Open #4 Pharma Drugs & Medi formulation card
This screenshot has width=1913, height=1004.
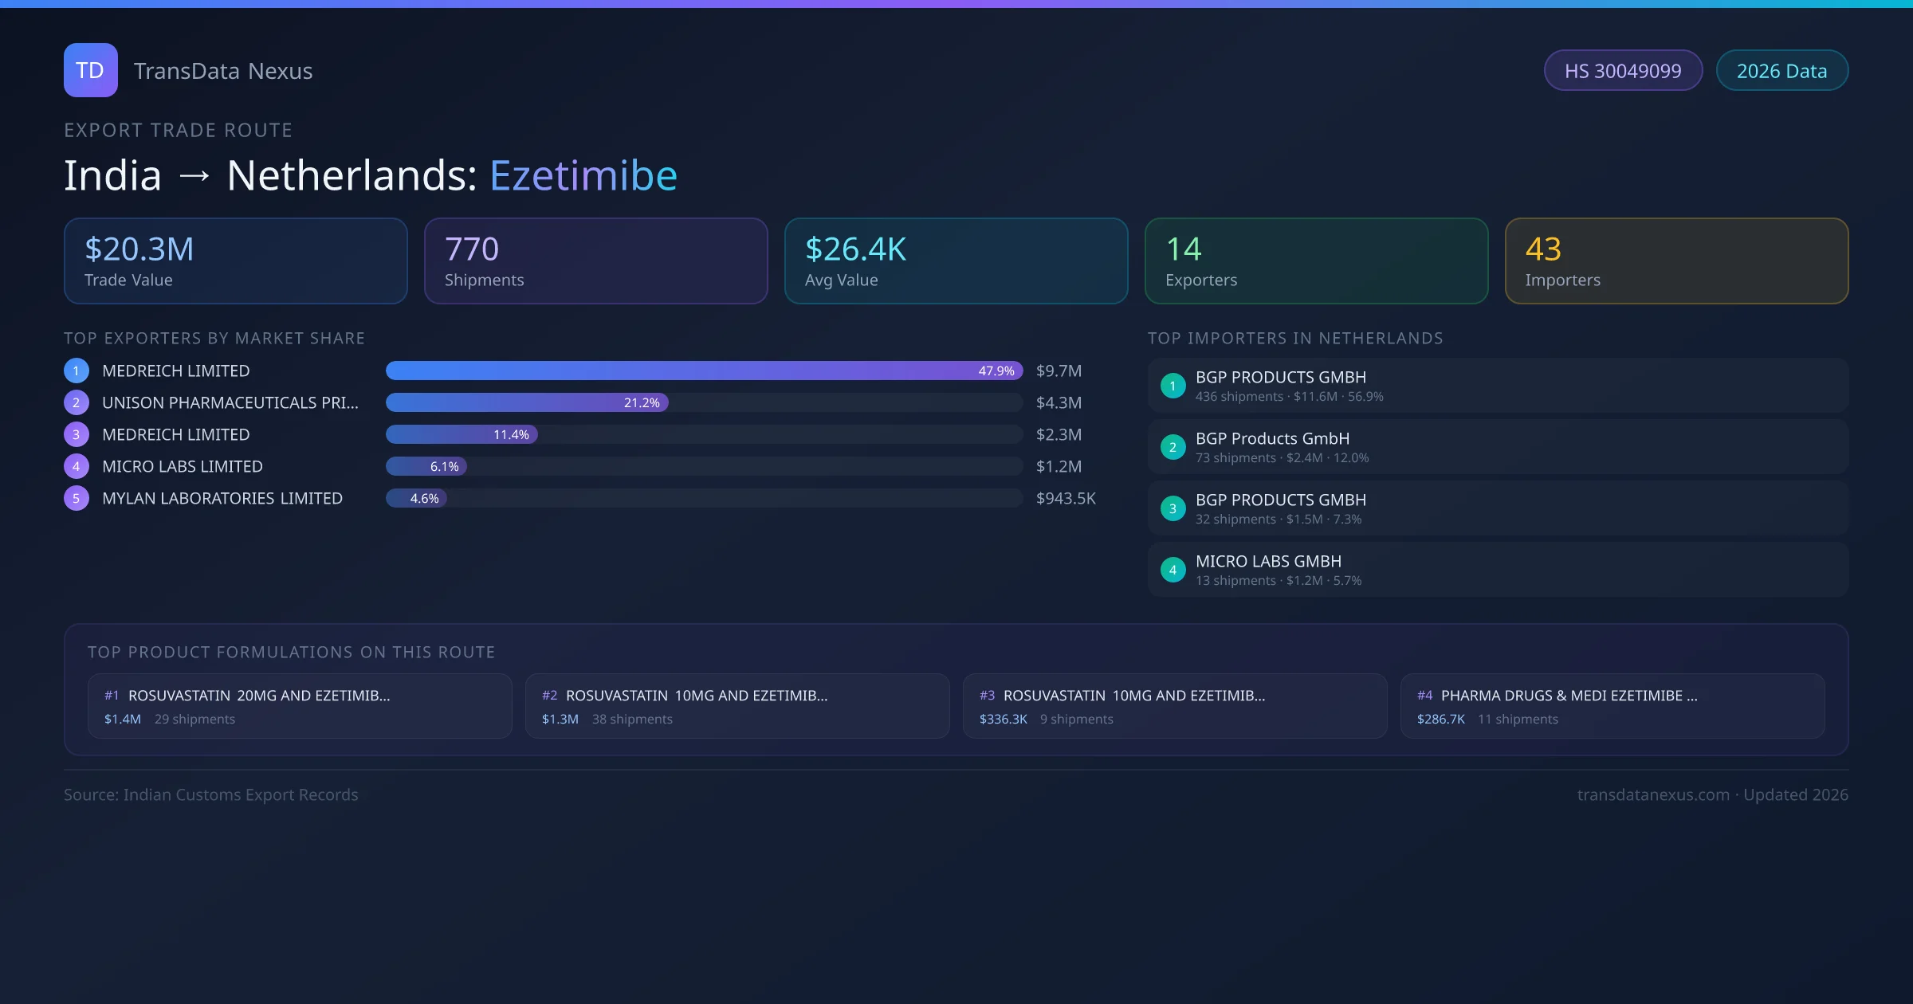(x=1612, y=706)
